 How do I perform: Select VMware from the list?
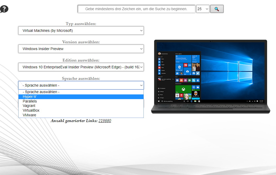(81, 115)
